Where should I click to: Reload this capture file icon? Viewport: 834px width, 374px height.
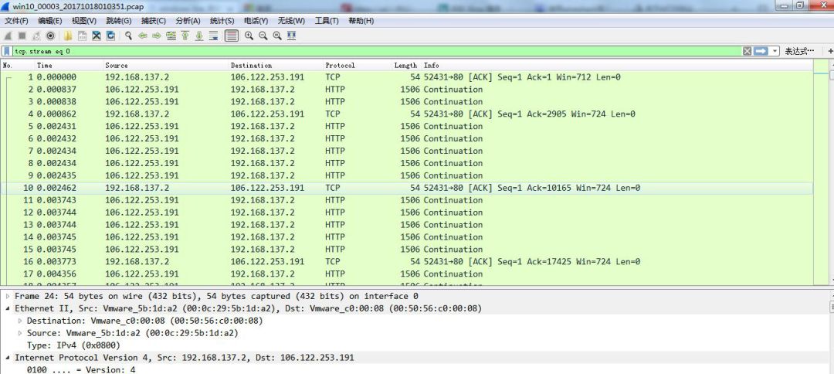pyautogui.click(x=110, y=36)
